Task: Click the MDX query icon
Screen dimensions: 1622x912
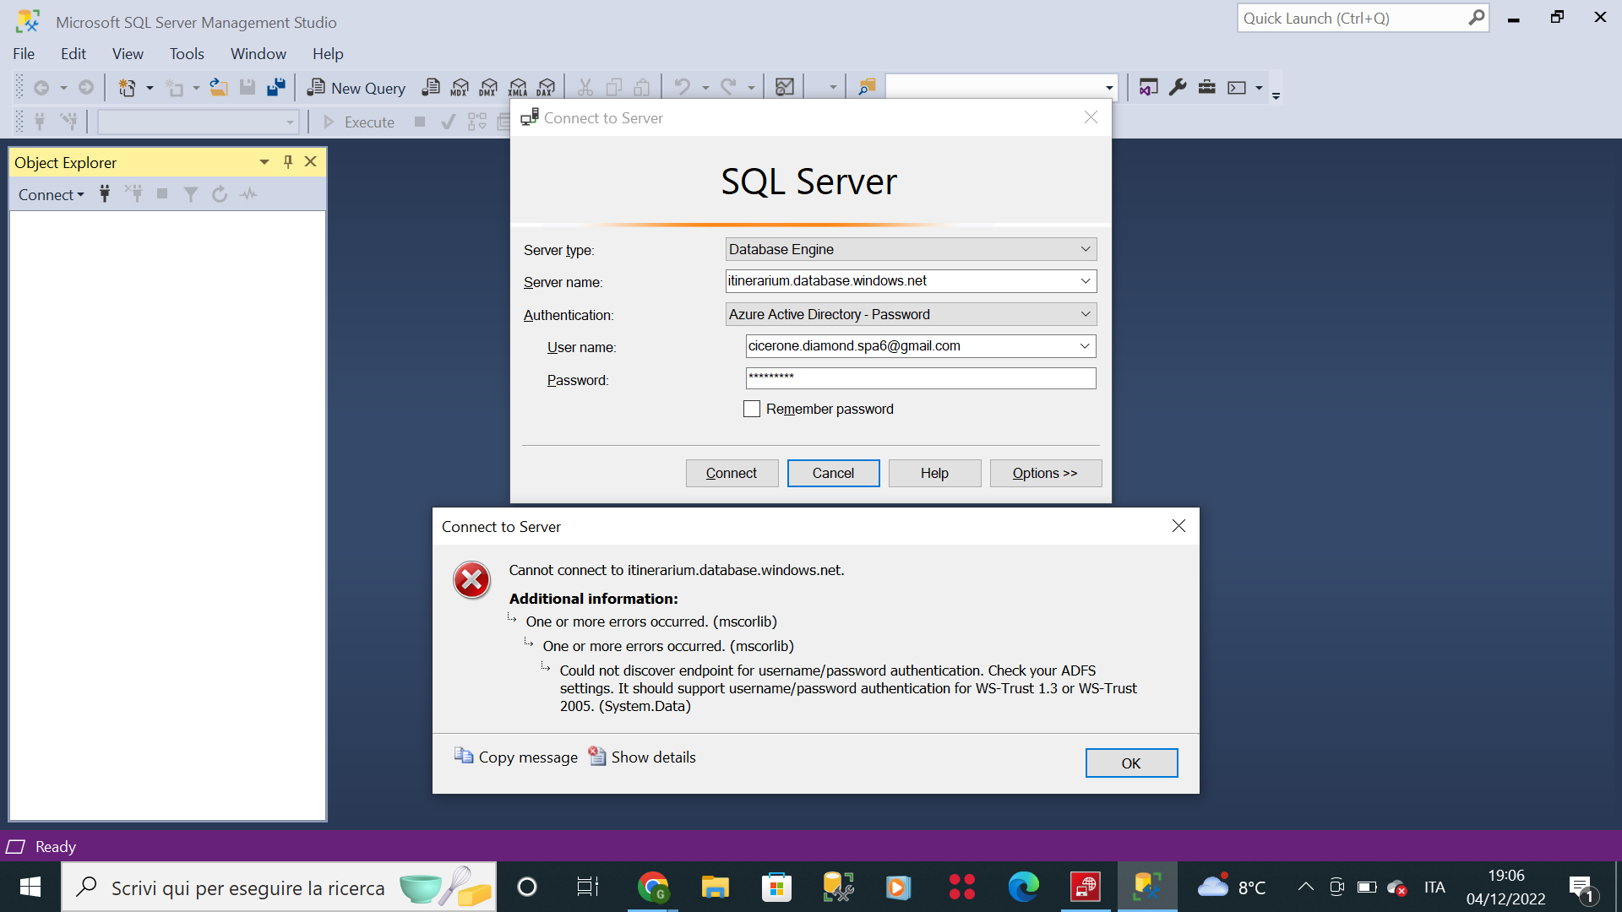Action: (x=460, y=88)
